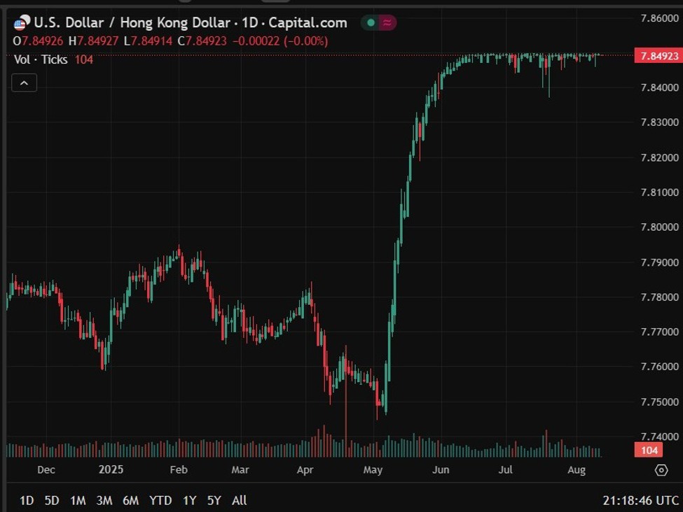683x512 pixels.
Task: Toggle the OHLC values display row
Action: (168, 41)
